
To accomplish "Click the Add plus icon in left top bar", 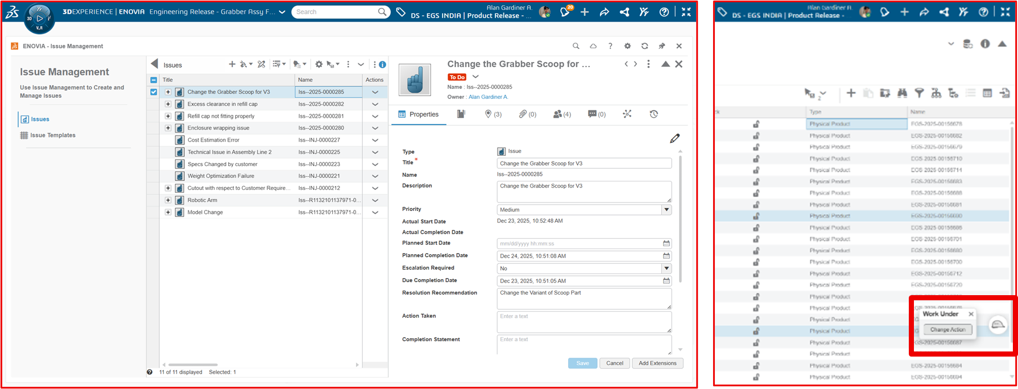I will 585,12.
